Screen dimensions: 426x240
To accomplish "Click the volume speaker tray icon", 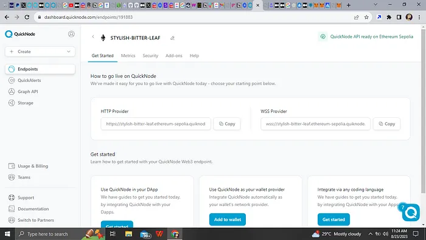I will (385, 234).
